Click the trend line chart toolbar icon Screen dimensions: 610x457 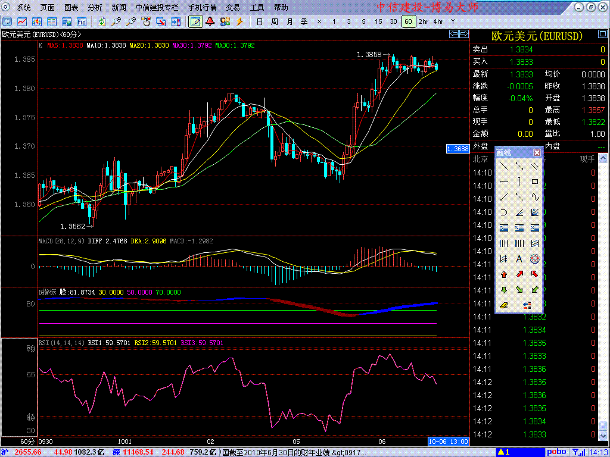[22, 21]
